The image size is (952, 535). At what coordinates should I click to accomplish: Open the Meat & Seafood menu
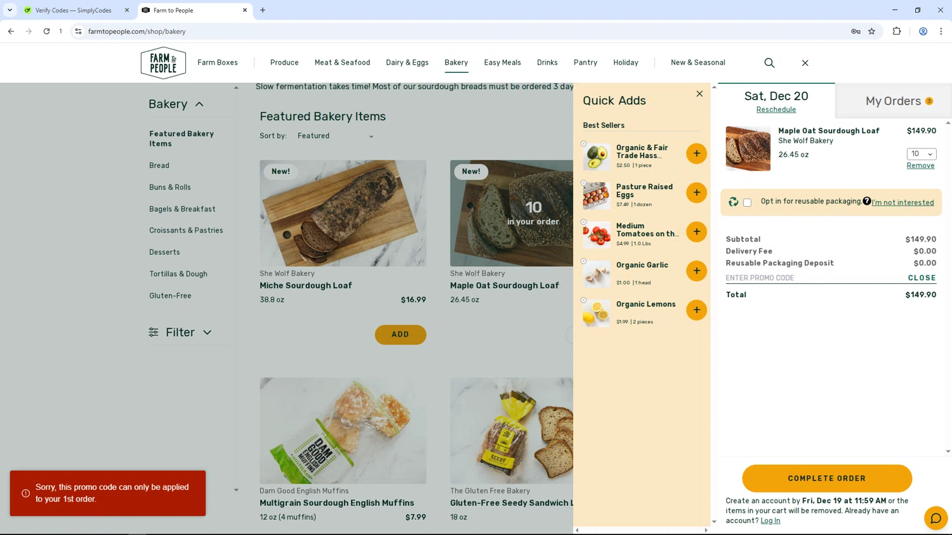342,63
